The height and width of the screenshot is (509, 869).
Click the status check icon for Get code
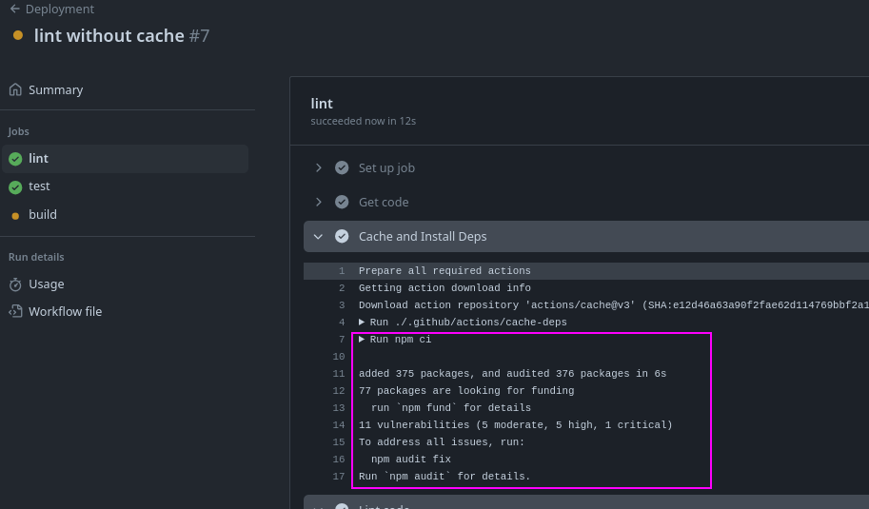(x=342, y=203)
